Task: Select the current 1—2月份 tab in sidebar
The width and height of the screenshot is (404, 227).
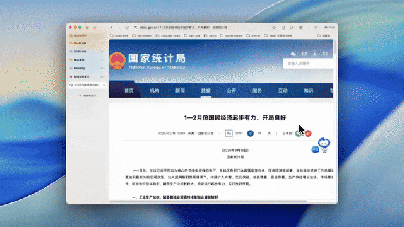Action: [x=87, y=85]
